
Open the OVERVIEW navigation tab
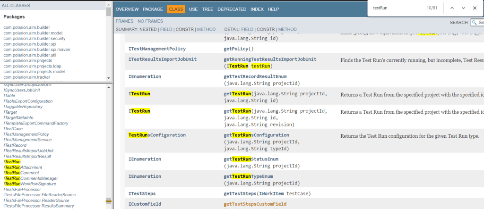(127, 9)
